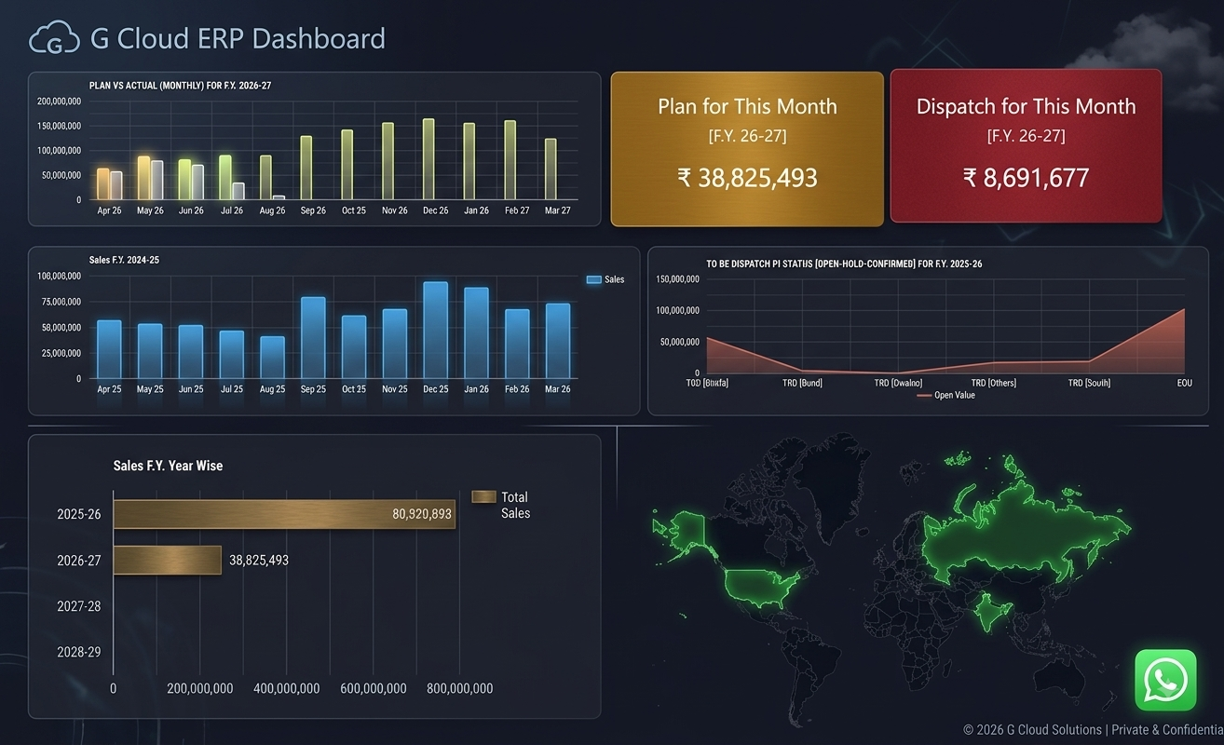Click the G Cloud ERP Dashboard title

pos(238,39)
